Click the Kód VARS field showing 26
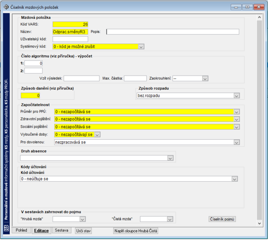This screenshot has width=268, height=240. [x=70, y=24]
